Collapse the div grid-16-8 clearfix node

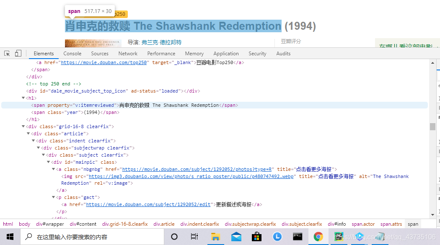click(x=23, y=126)
